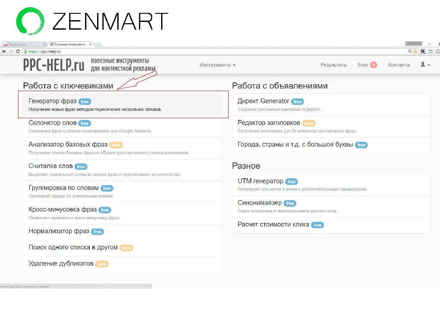Open the user account dropdown

point(425,65)
